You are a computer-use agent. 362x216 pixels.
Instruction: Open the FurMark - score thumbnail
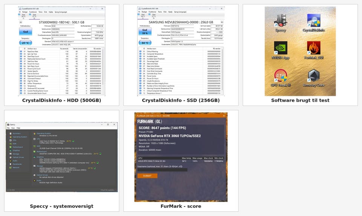point(181,161)
